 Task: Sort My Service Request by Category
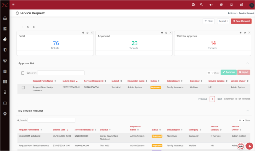click(195, 130)
